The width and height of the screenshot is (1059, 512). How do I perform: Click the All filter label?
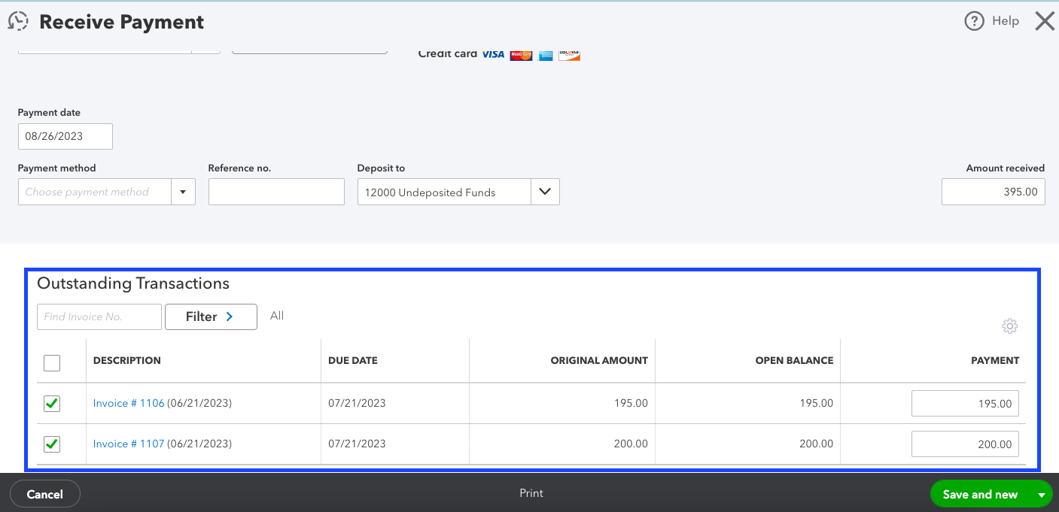(x=277, y=316)
